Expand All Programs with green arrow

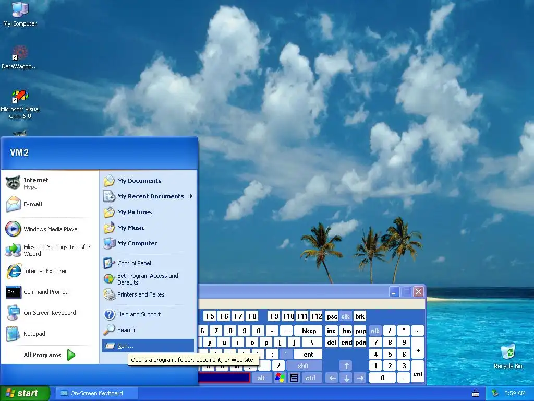tap(71, 355)
